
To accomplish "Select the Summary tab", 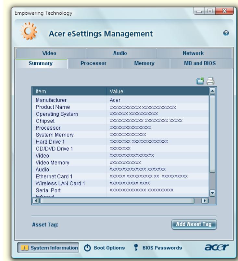I will (x=42, y=63).
